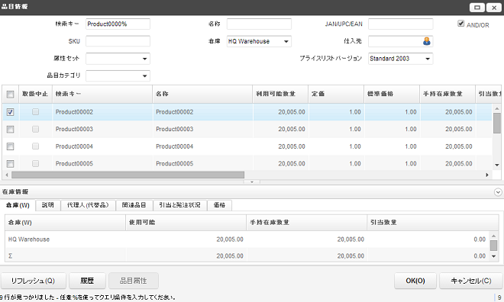Switch to the 説明 tab
Image resolution: width=504 pixels, height=302 pixels.
(48, 205)
